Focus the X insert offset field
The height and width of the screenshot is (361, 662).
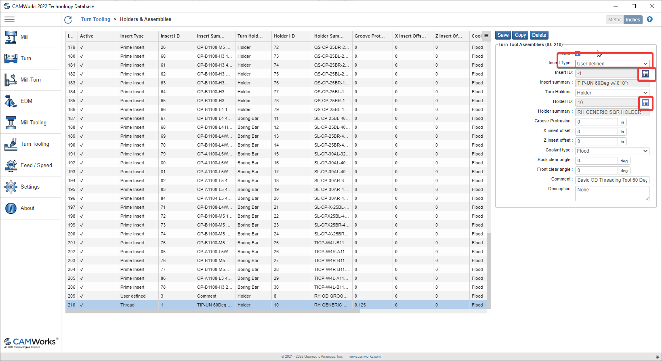point(597,131)
